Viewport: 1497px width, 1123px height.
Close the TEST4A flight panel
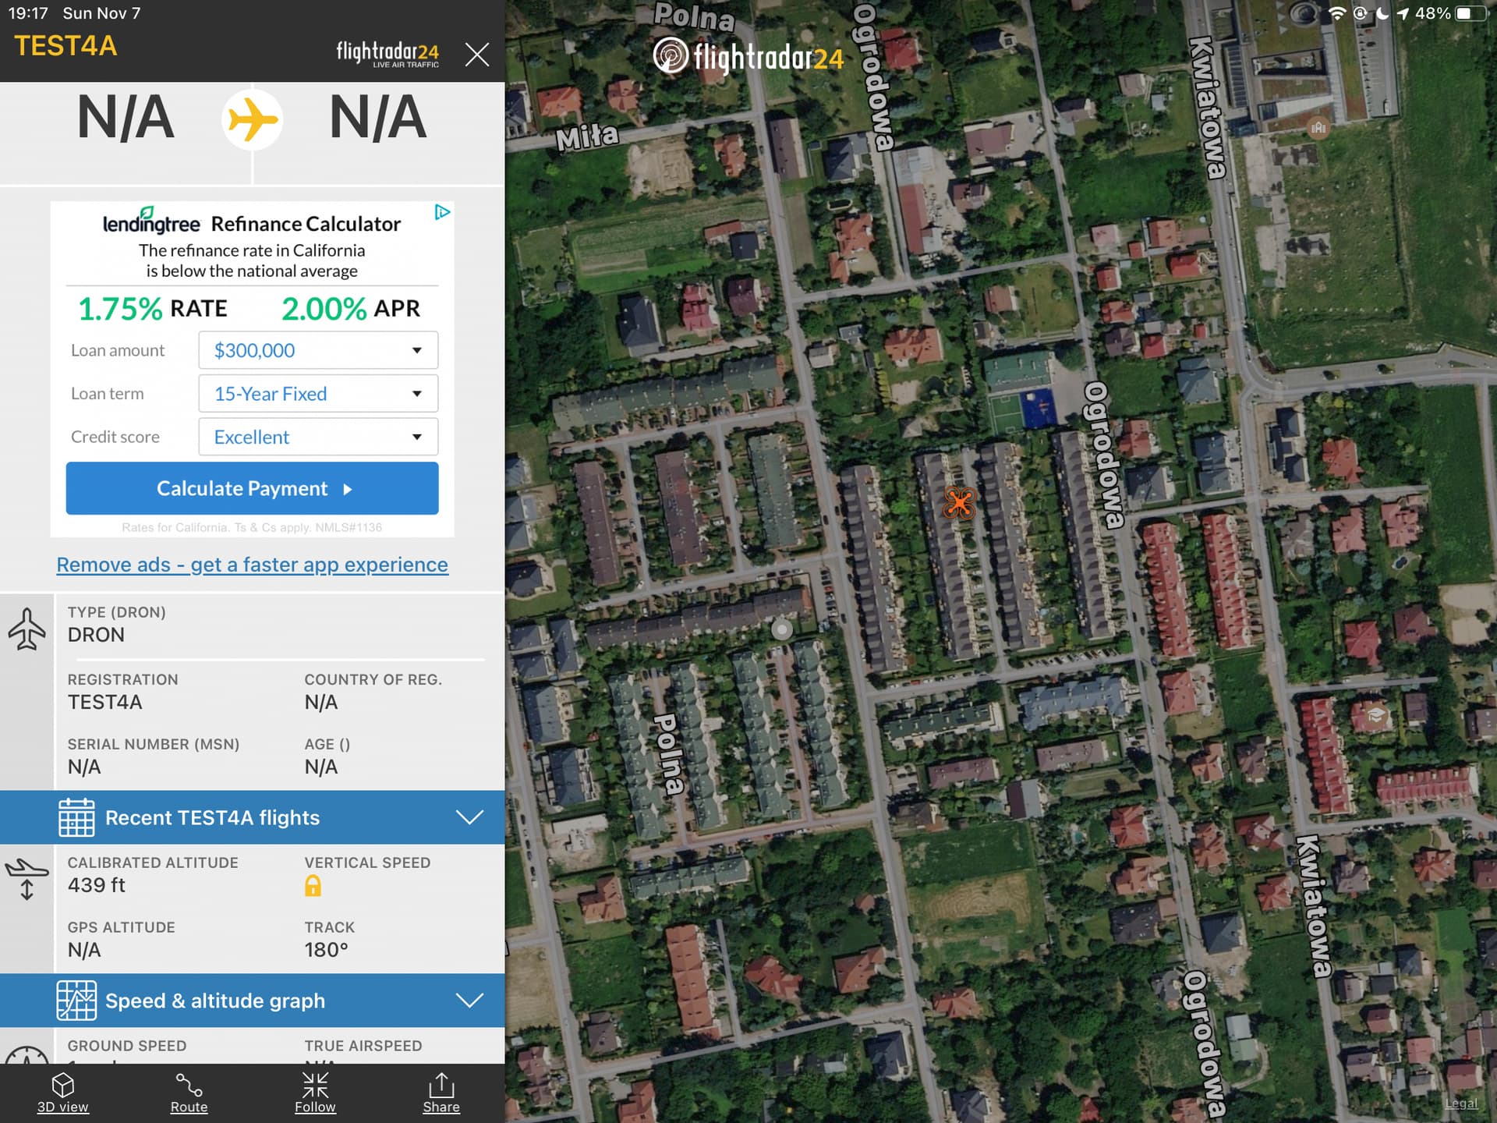pyautogui.click(x=476, y=55)
